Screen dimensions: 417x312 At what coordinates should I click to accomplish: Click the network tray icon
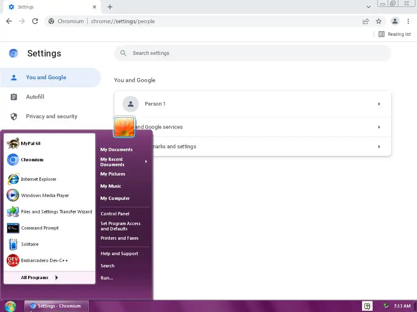click(386, 306)
